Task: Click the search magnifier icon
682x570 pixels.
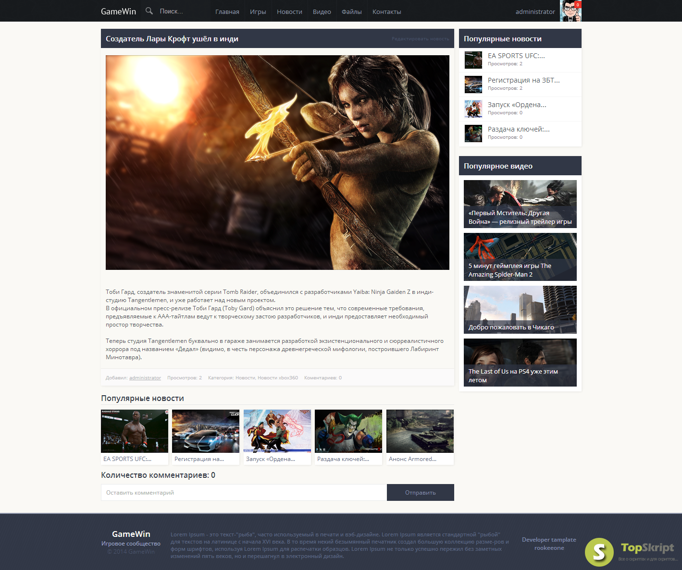Action: (149, 11)
